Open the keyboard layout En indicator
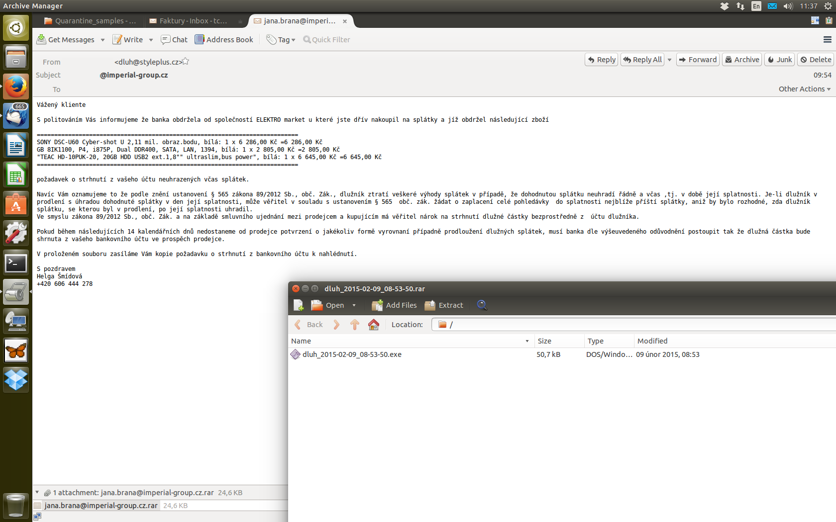Image resolution: width=836 pixels, height=522 pixels. pos(756,6)
